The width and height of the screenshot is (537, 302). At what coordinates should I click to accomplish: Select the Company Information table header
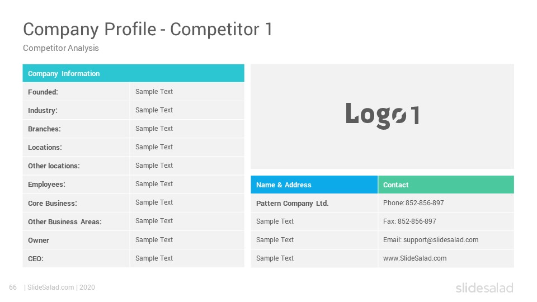134,73
